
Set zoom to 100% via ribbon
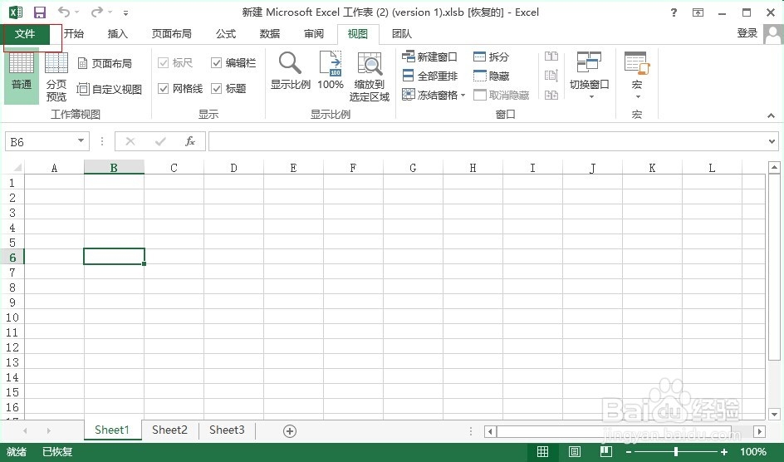pos(331,71)
